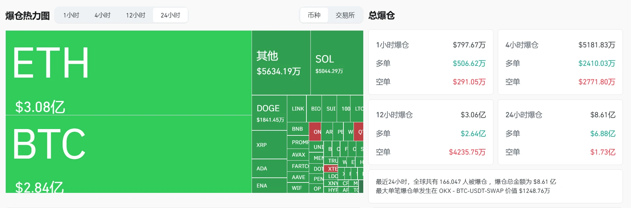Click the BNB tile
The height and width of the screenshot is (208, 631).
pyautogui.click(x=297, y=129)
